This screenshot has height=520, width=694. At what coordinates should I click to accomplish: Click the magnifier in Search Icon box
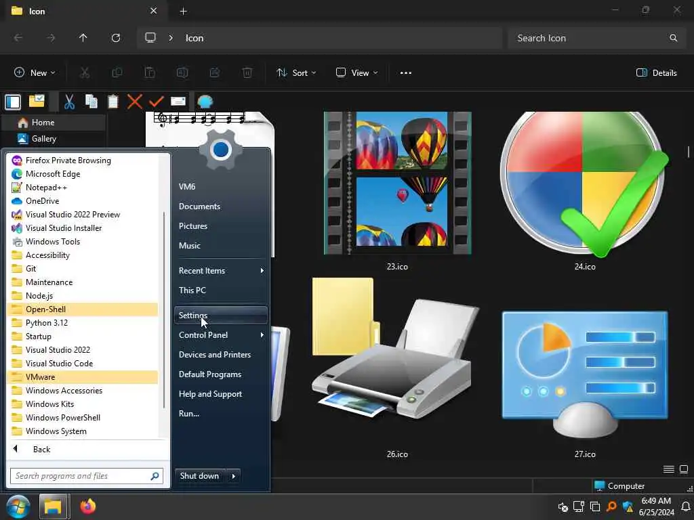click(x=673, y=38)
